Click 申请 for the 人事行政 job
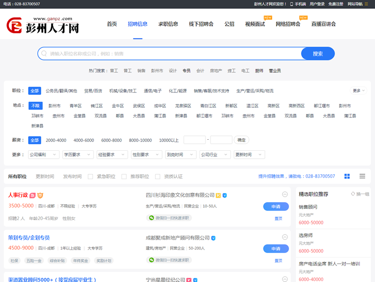375x282 pixels. click(x=275, y=207)
